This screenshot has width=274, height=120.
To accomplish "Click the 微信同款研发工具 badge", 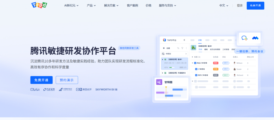I will (129, 48).
